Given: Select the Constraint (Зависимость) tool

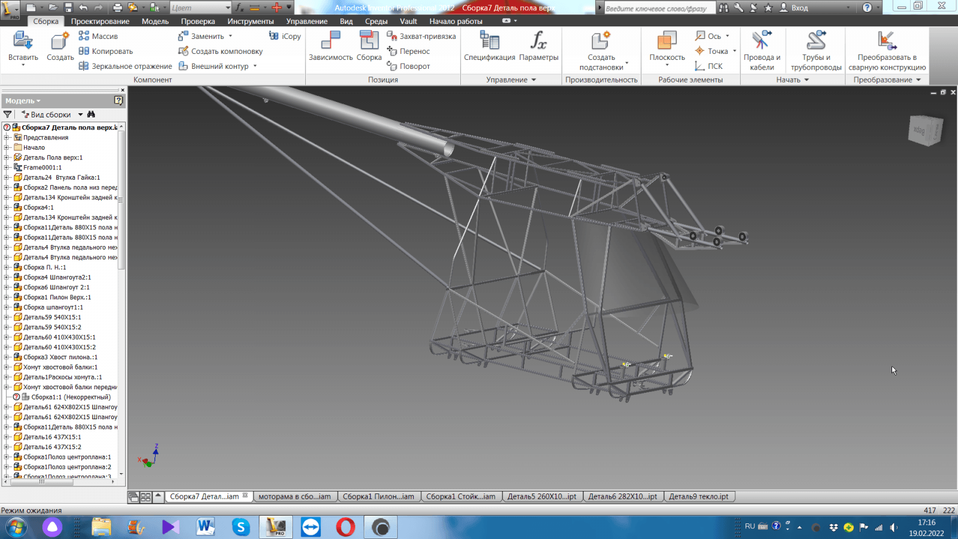Looking at the screenshot, I should tap(331, 42).
